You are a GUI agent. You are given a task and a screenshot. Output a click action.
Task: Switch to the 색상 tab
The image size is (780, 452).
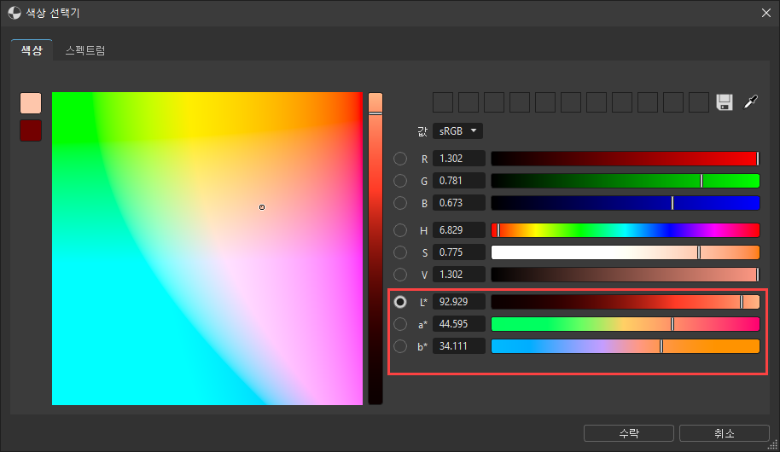click(x=32, y=50)
